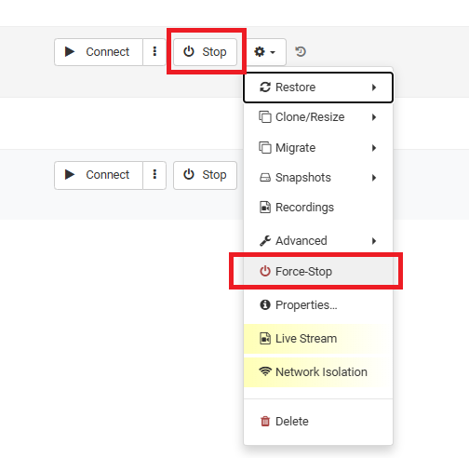Click the second row Stop button

pyautogui.click(x=205, y=175)
